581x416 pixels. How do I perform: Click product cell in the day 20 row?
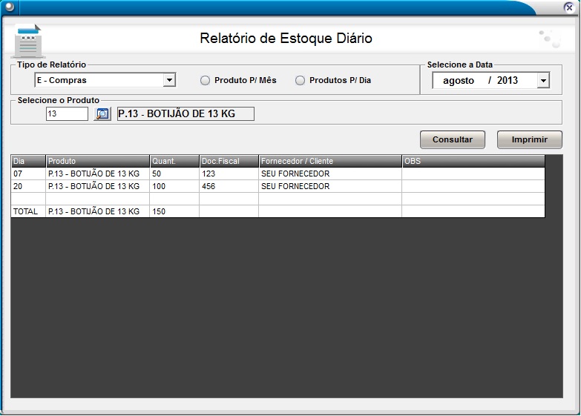point(97,186)
